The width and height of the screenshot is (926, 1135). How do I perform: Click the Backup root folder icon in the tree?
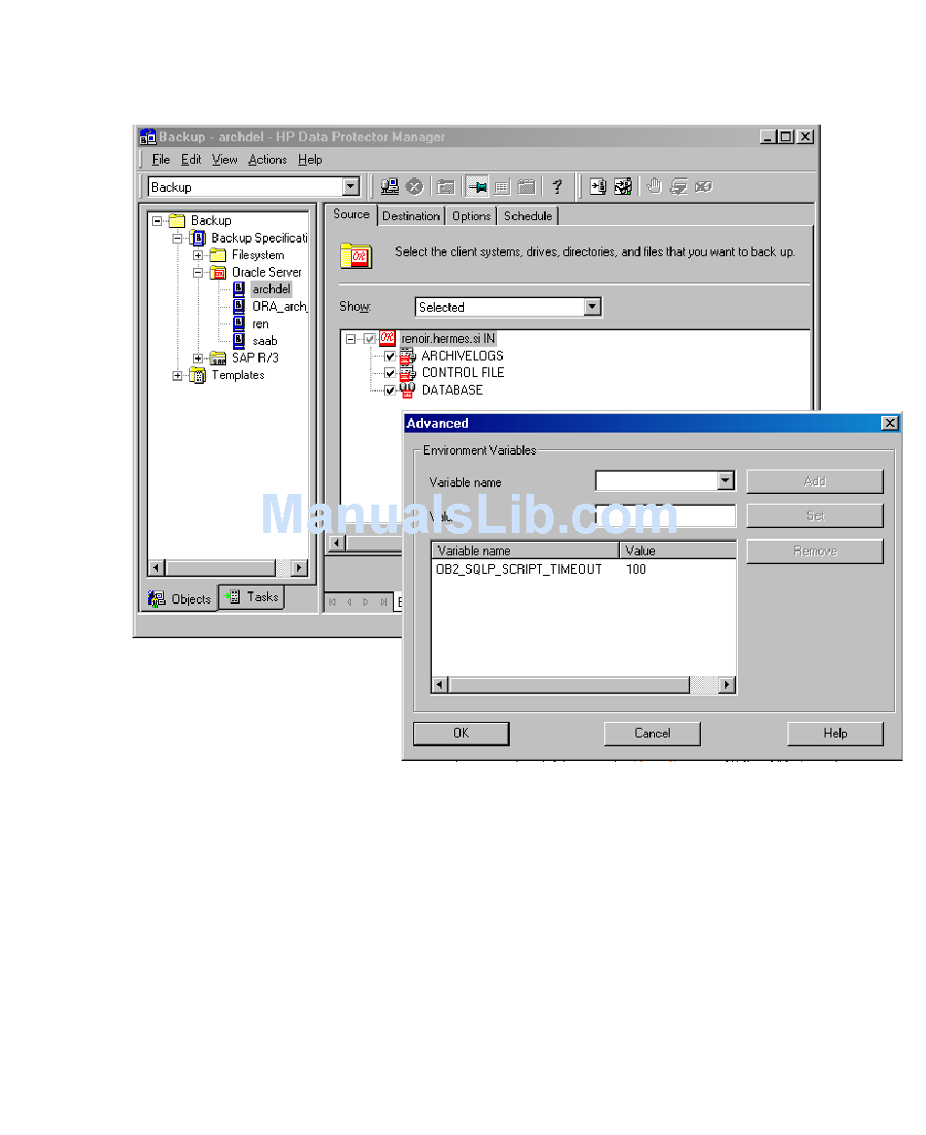[x=176, y=221]
